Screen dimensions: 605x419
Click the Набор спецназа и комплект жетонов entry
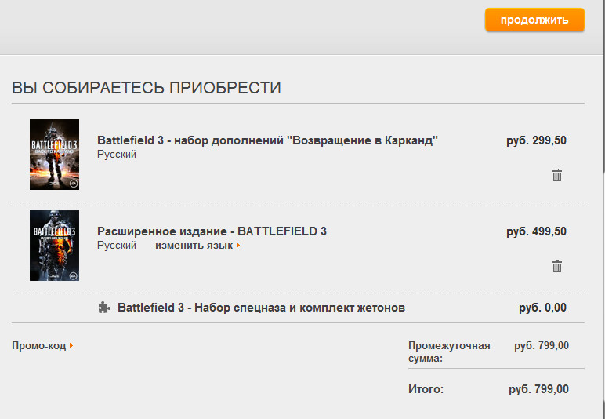261,308
